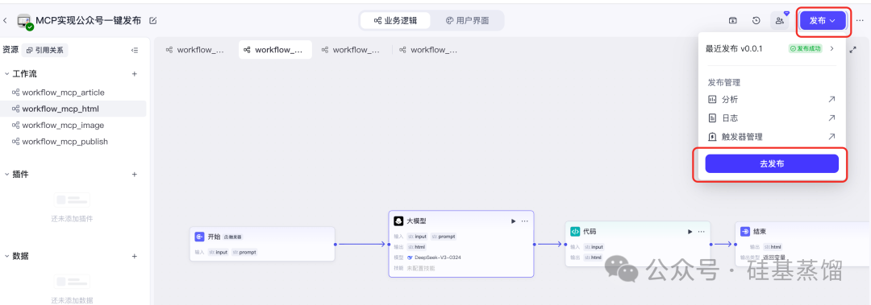The width and height of the screenshot is (871, 305).
Task: Open recent release v0.0.1 chevron
Action: [x=831, y=49]
